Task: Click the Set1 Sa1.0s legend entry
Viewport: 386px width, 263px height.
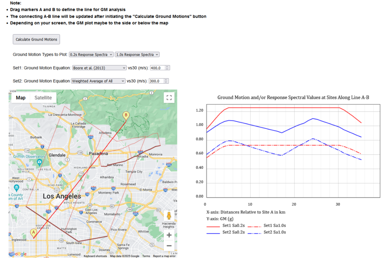Action: [267, 225]
